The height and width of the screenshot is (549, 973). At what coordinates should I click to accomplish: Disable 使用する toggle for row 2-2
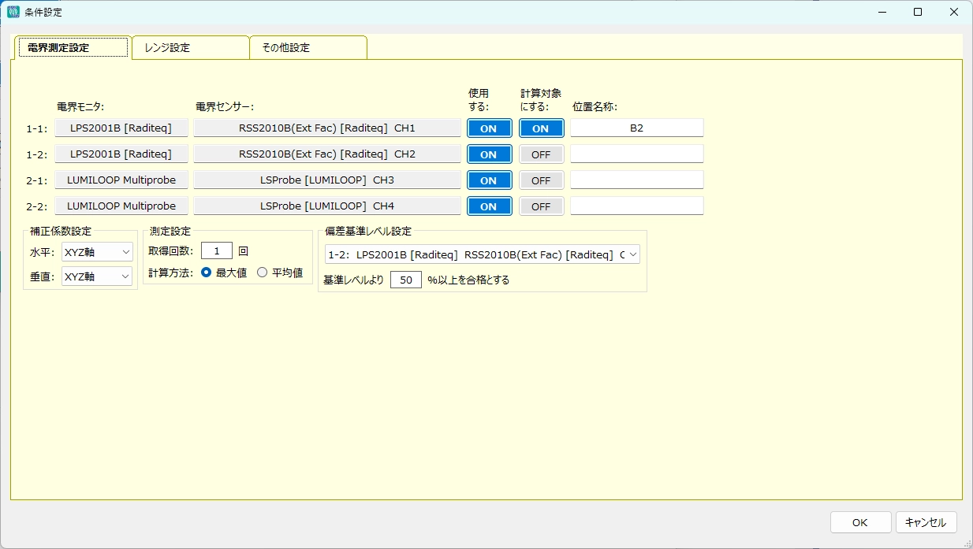point(489,206)
